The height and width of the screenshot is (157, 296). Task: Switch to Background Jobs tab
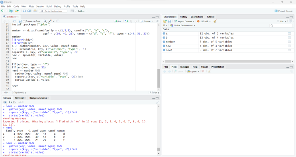pos(38,98)
